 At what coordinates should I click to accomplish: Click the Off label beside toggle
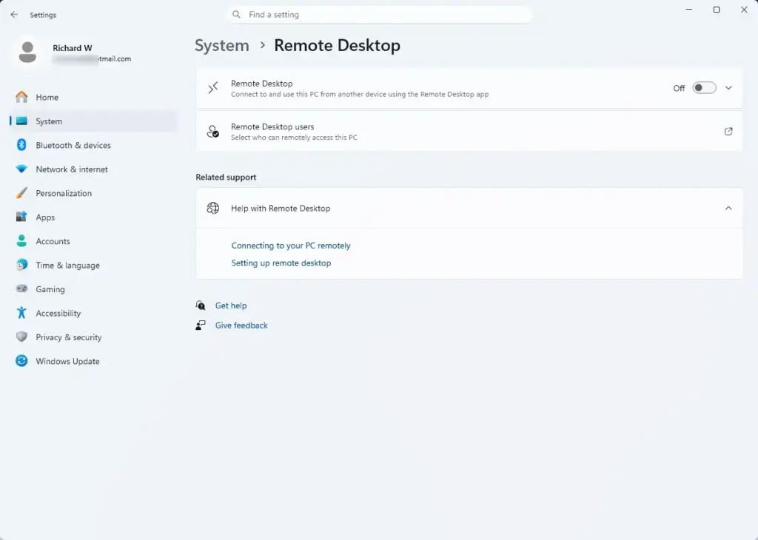(679, 88)
